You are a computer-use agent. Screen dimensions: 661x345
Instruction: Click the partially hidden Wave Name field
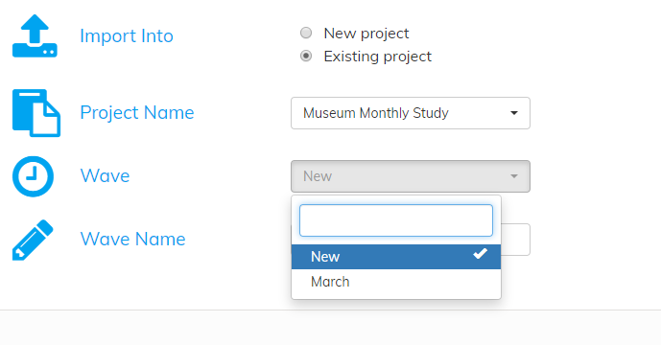pyautogui.click(x=515, y=240)
